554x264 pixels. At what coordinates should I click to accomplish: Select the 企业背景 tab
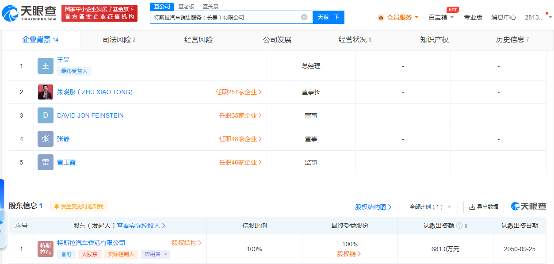pyautogui.click(x=40, y=40)
